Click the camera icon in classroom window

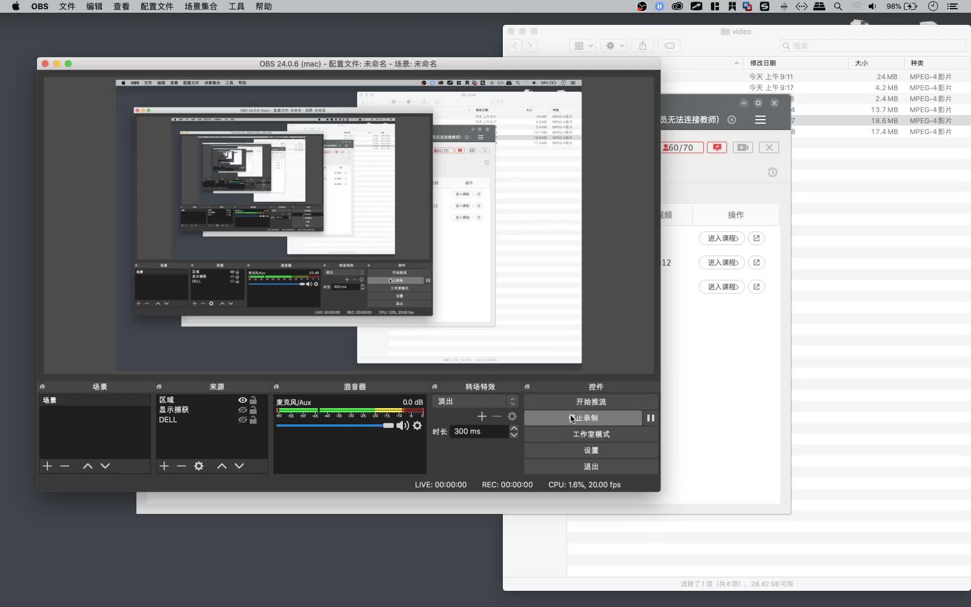(743, 147)
